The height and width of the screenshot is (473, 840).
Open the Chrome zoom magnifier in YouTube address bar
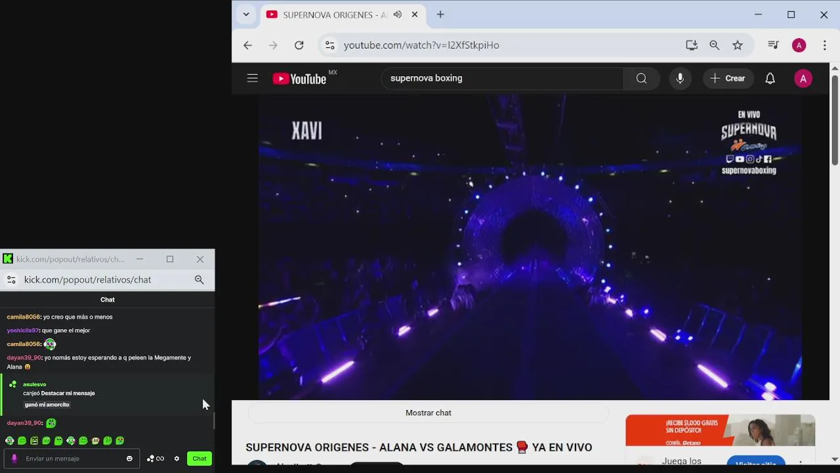pyautogui.click(x=715, y=45)
